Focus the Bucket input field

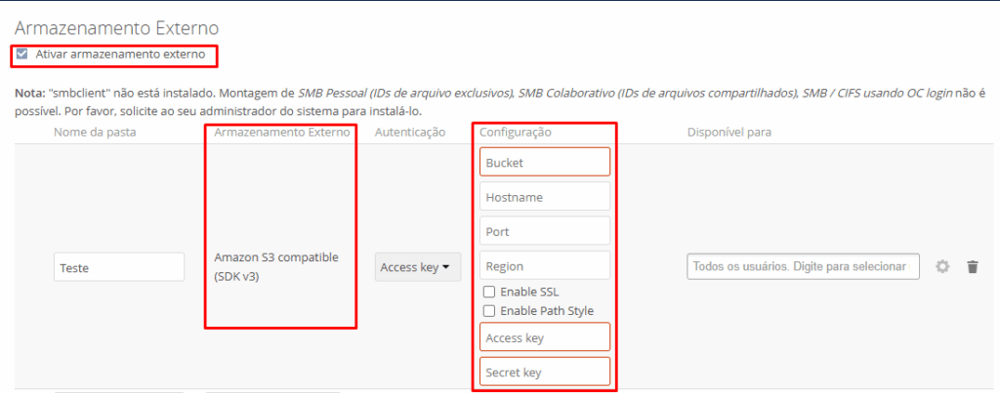(544, 162)
